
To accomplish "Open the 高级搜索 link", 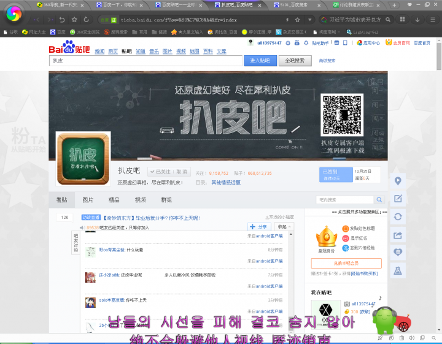I will pyautogui.click(x=327, y=61).
